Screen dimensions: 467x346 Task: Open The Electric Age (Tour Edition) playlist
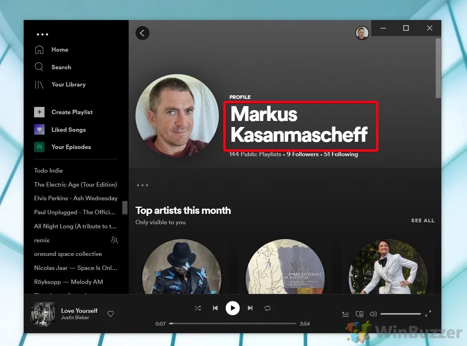[x=75, y=185]
